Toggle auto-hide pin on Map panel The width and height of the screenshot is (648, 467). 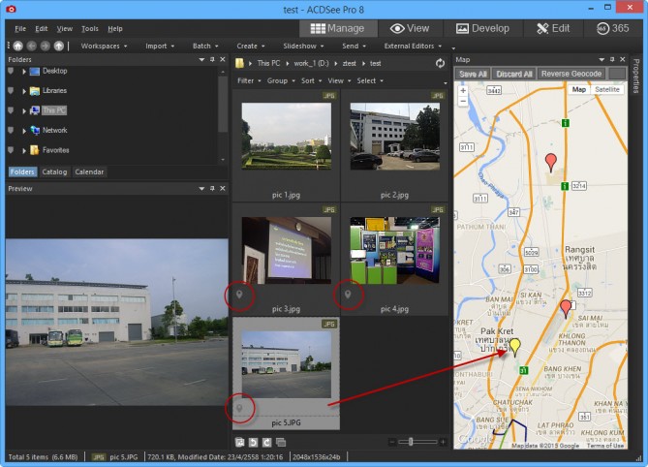coord(612,59)
